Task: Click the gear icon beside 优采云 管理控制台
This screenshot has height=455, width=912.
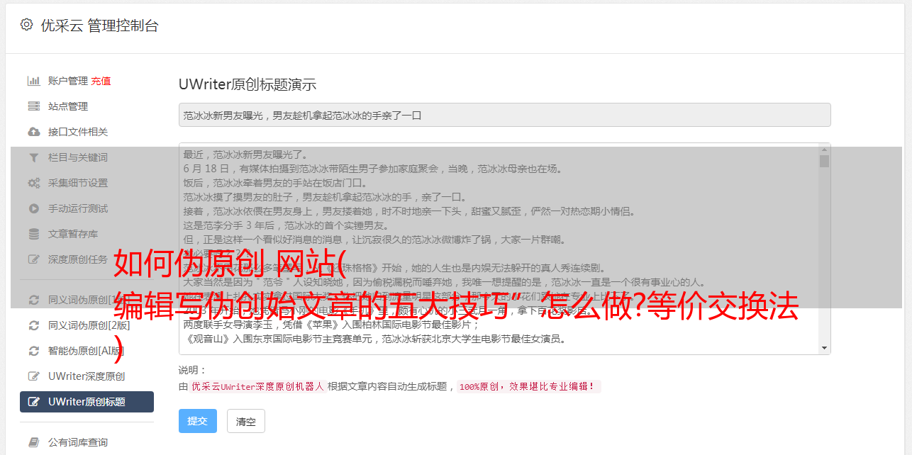Action: tap(26, 25)
